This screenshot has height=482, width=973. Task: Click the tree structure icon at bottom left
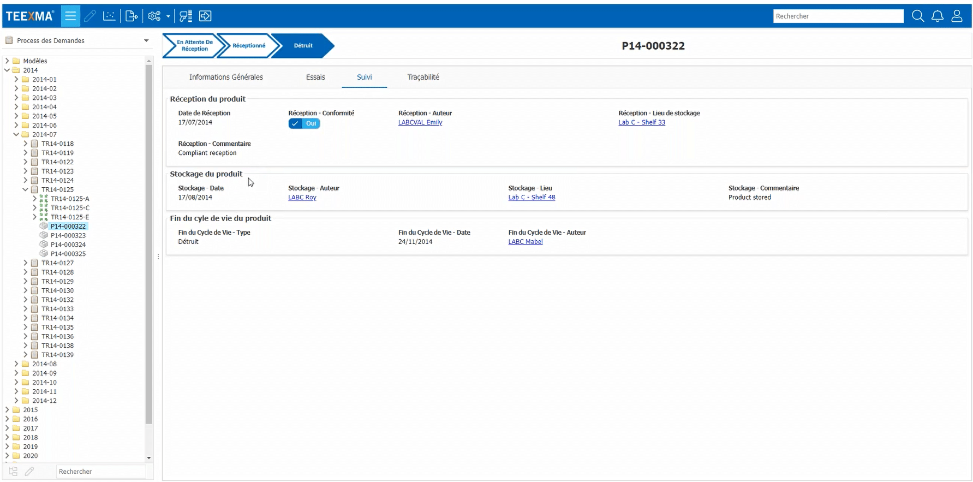(13, 471)
